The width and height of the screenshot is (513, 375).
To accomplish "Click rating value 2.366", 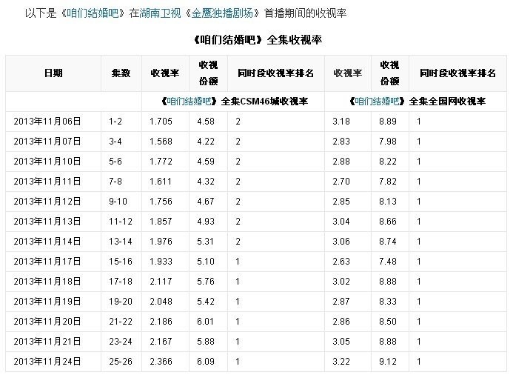I will [x=161, y=361].
